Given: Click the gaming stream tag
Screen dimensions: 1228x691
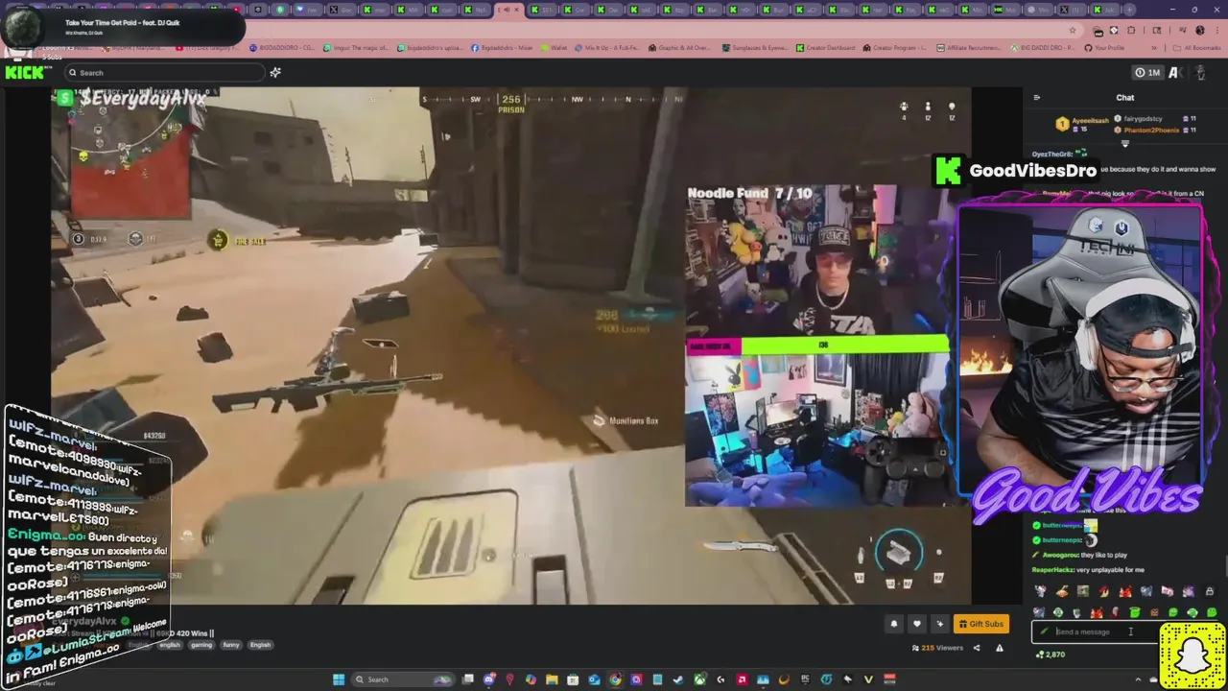Looking at the screenshot, I should pos(201,645).
